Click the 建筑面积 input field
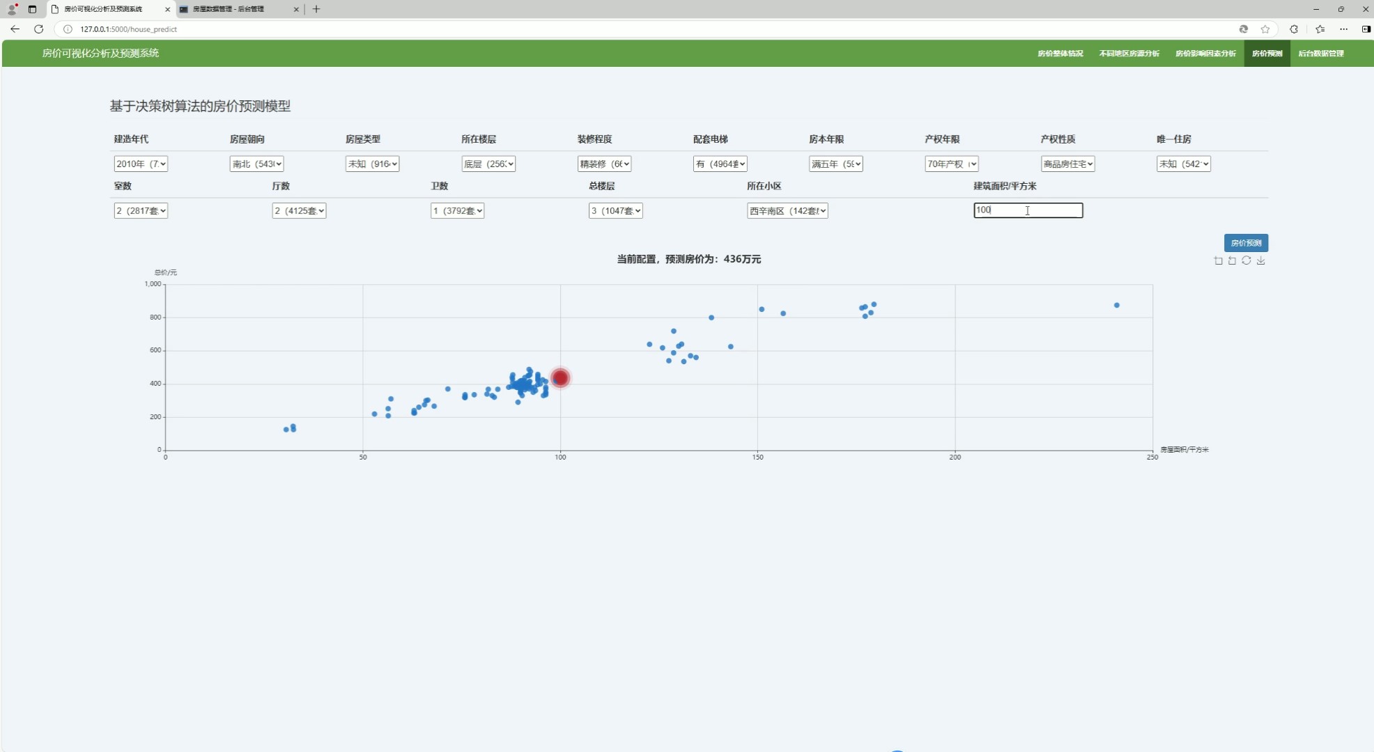The image size is (1374, 752). (1028, 210)
